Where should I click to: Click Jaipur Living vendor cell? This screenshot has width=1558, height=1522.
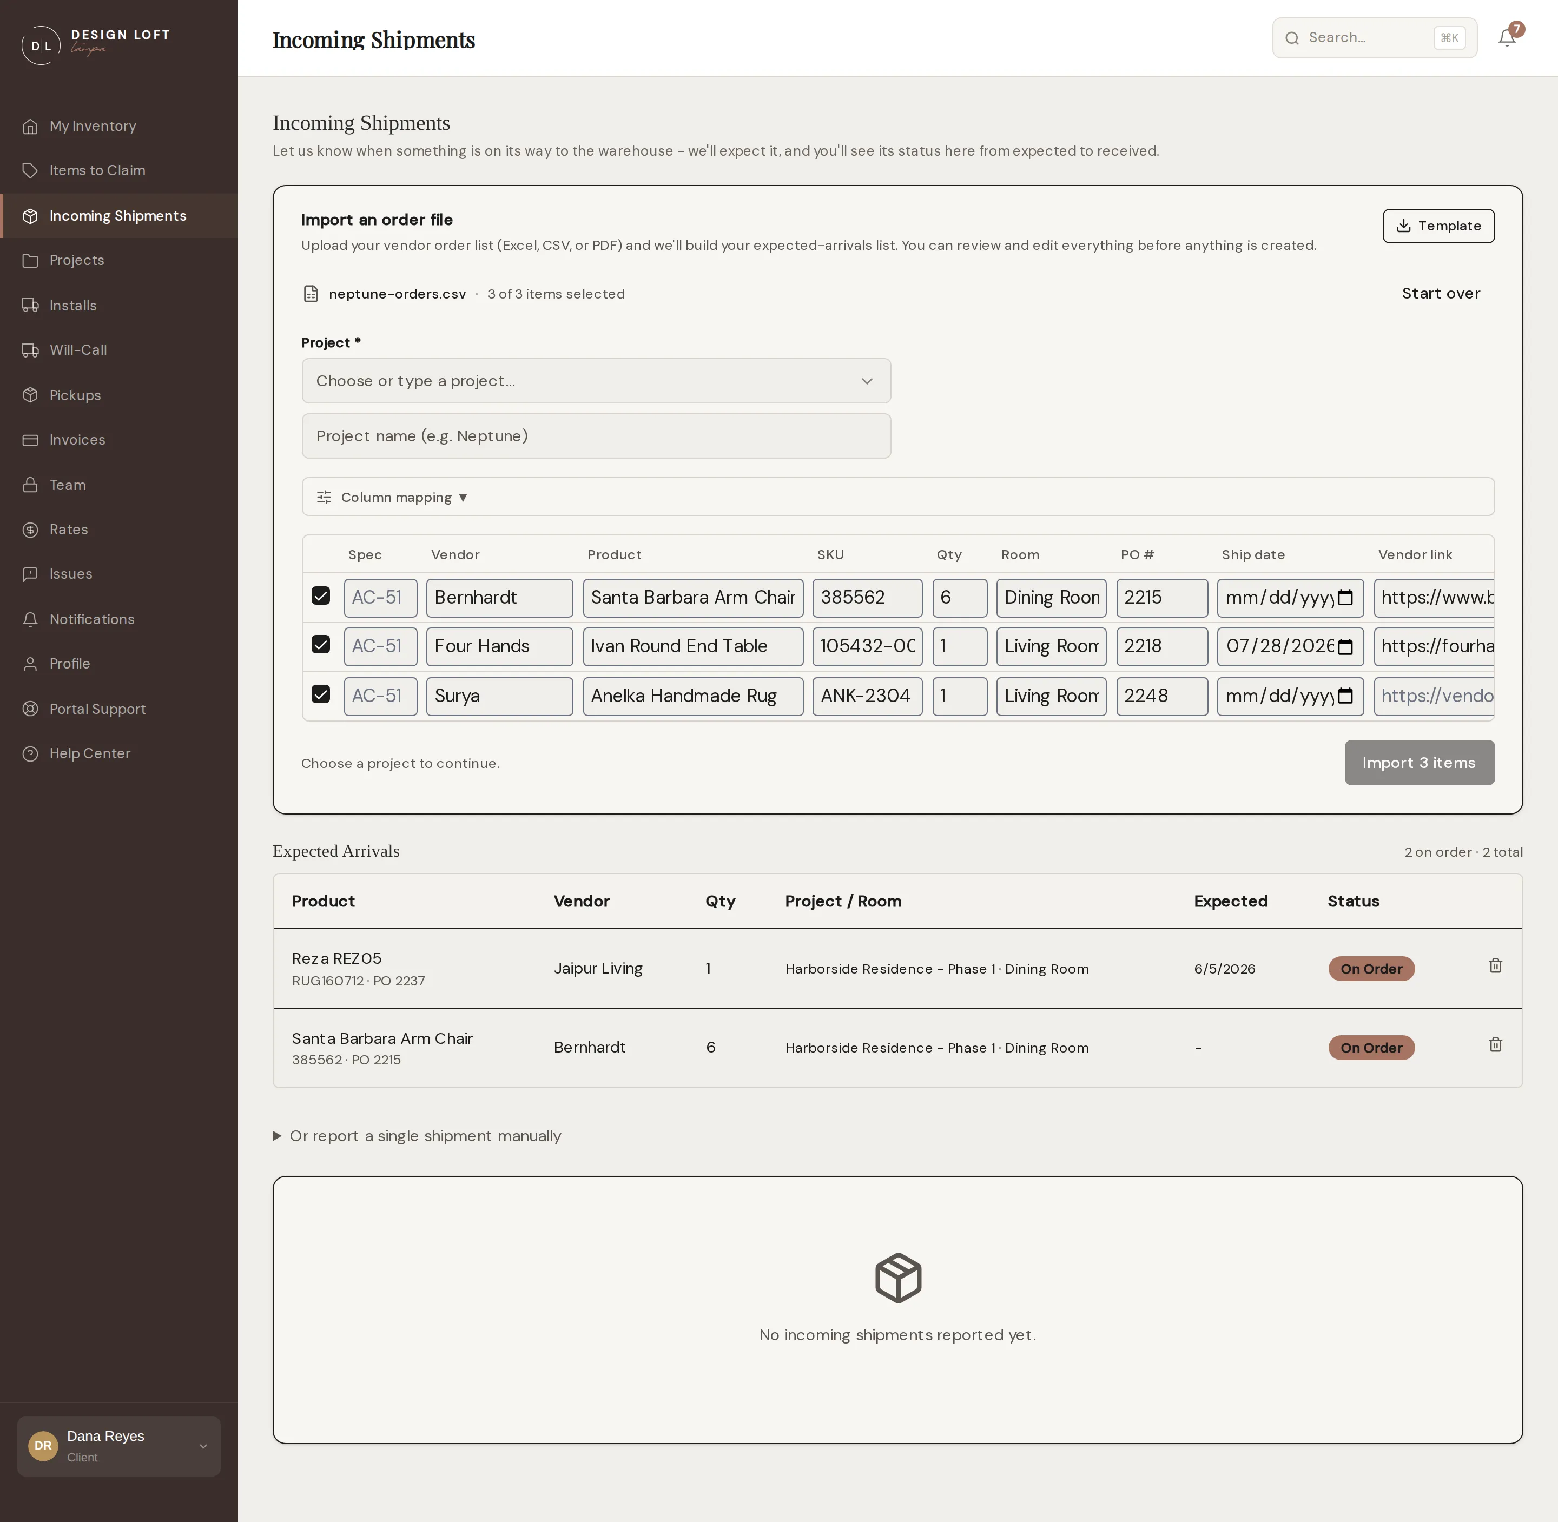click(x=598, y=968)
